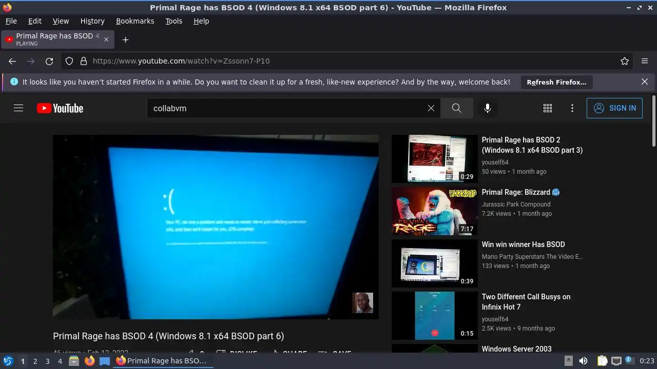
Task: Open the volume control in tray
Action: tap(584, 361)
